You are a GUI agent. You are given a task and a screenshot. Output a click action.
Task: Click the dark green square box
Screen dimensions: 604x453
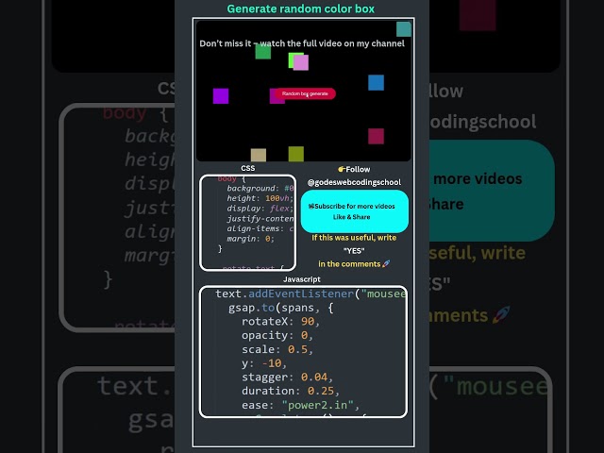[x=263, y=52]
